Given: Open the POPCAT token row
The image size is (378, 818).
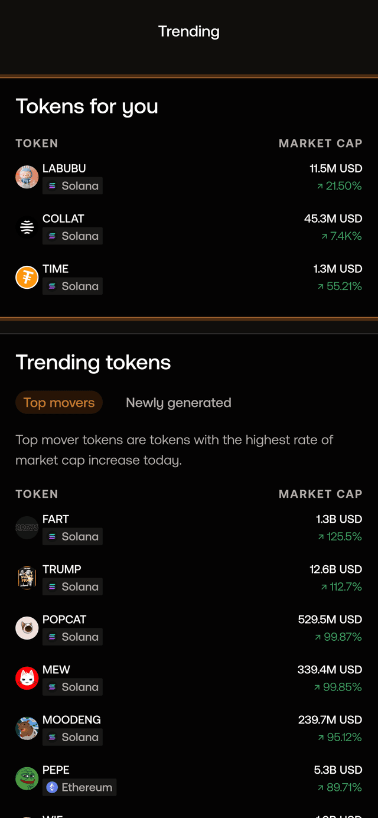Looking at the screenshot, I should pyautogui.click(x=189, y=628).
